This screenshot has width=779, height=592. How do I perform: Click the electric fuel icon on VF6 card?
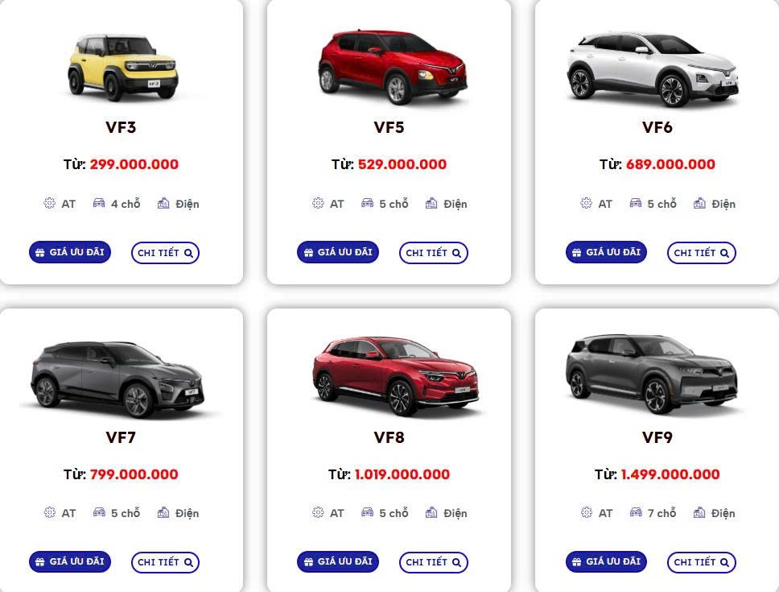point(699,203)
